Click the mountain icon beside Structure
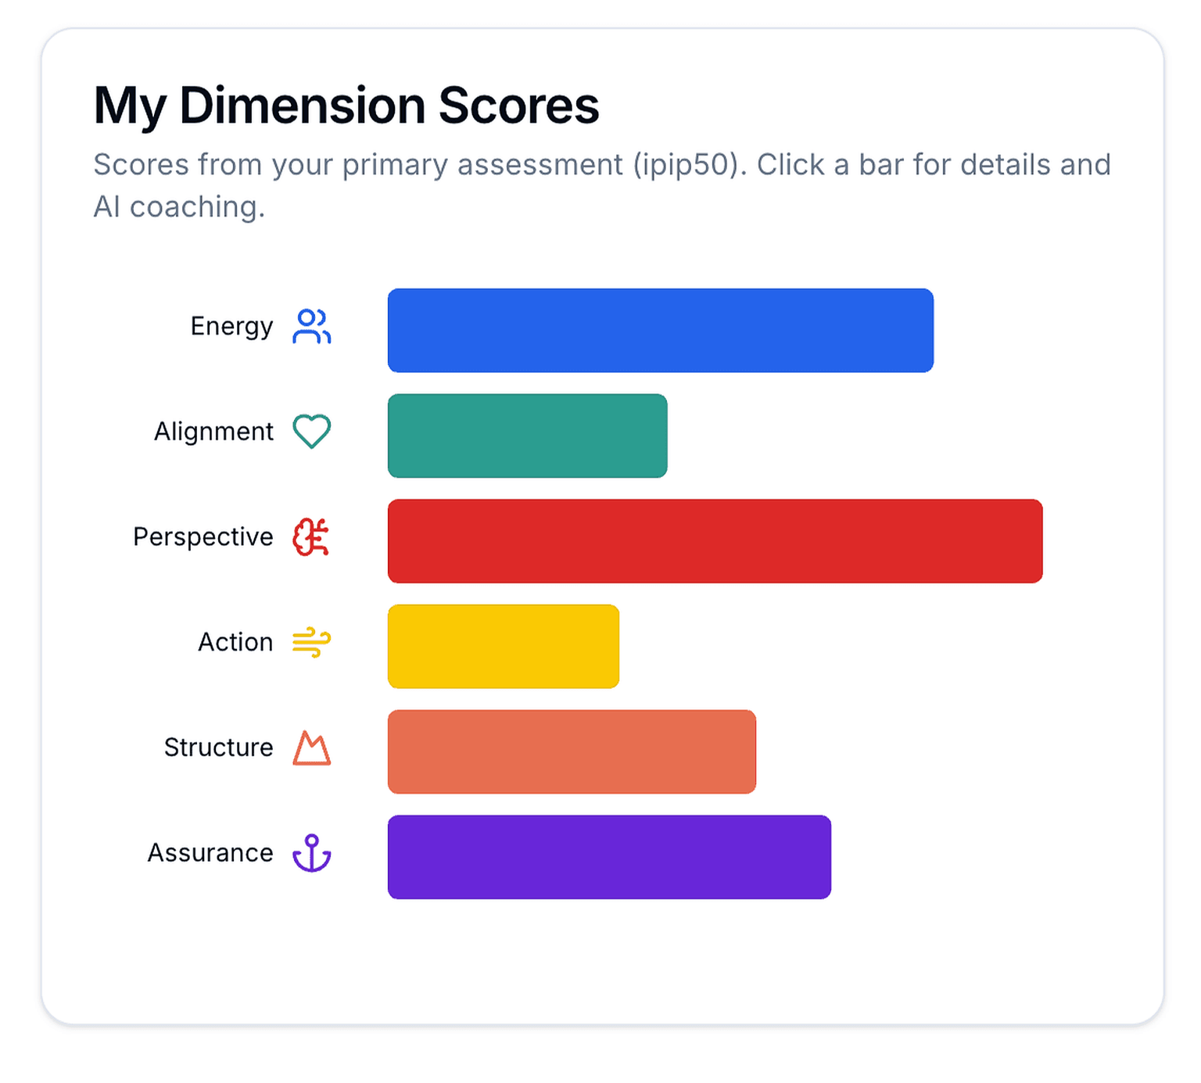The width and height of the screenshot is (1201, 1083). coord(312,748)
